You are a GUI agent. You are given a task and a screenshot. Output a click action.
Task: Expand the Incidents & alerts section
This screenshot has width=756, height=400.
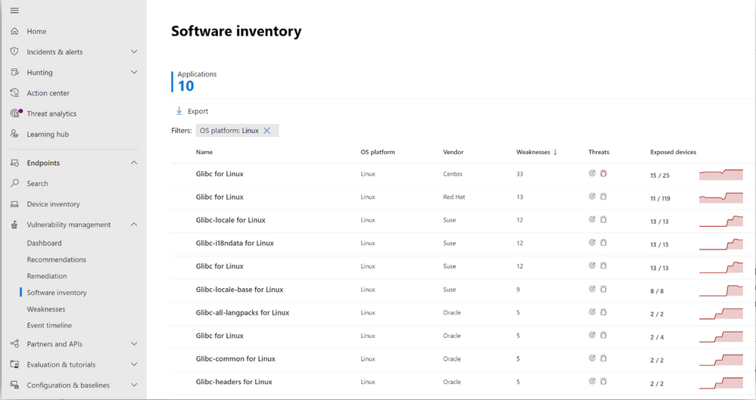[134, 51]
